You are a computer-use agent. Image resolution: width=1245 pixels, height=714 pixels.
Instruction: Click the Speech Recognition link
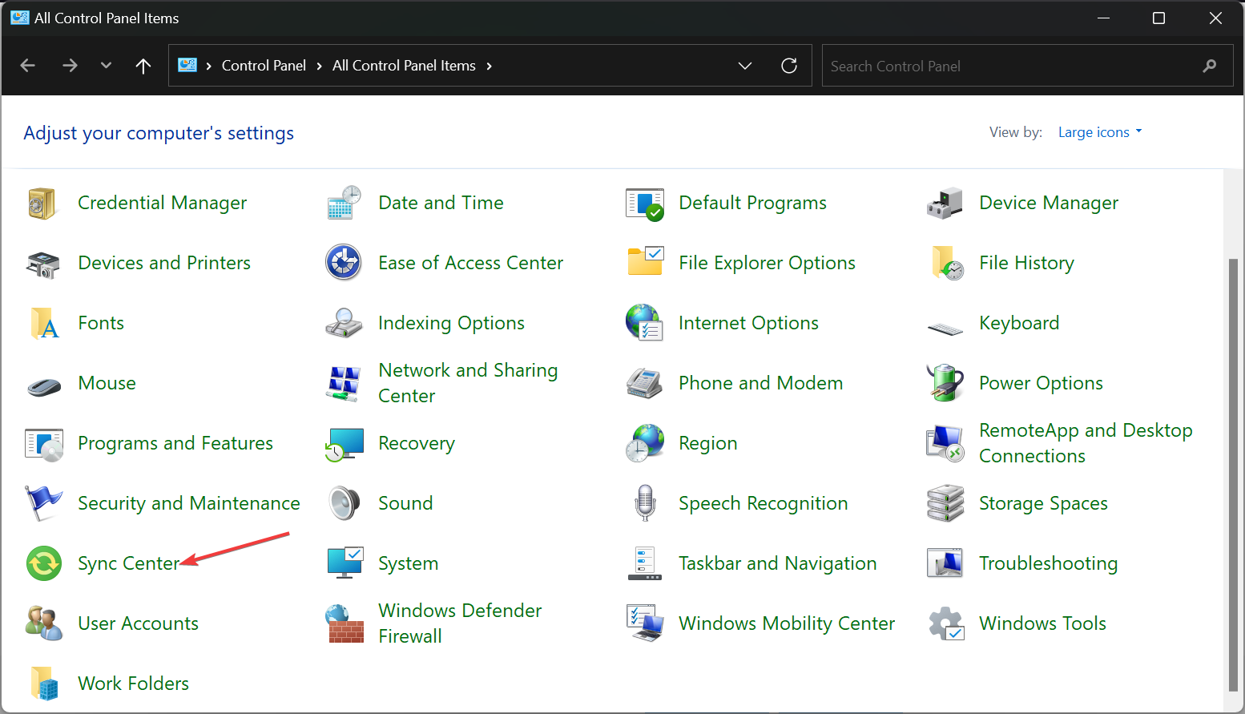(x=763, y=503)
